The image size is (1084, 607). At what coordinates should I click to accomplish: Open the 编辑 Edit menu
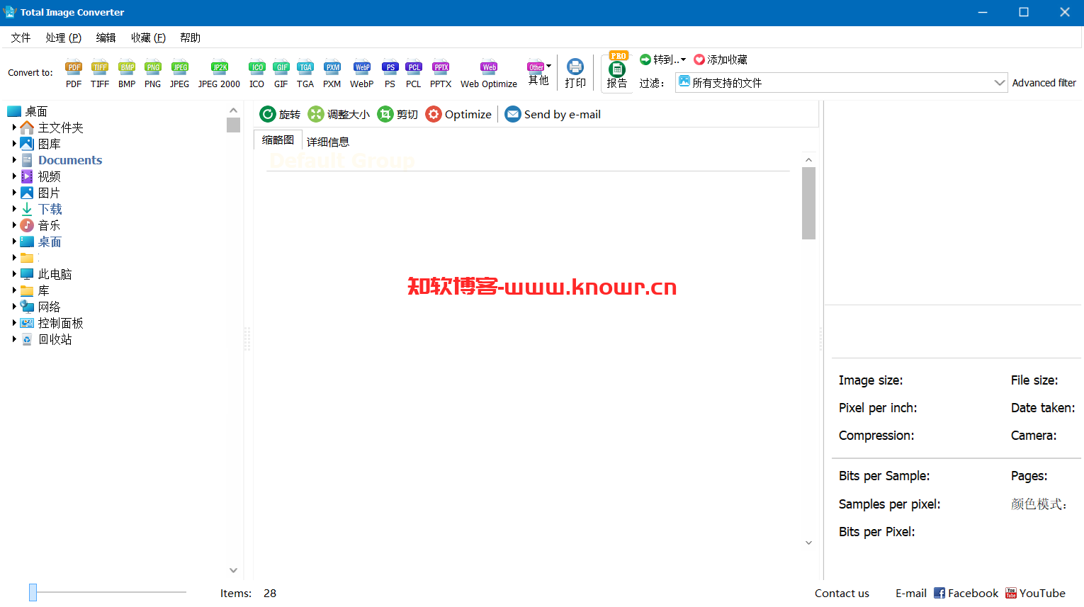(x=106, y=38)
